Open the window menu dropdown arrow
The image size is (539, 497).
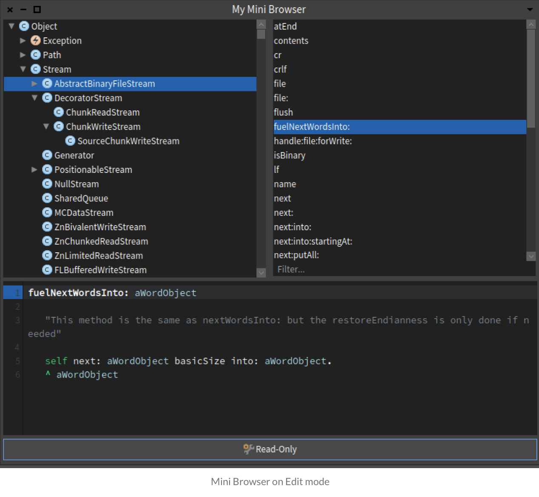(530, 9)
